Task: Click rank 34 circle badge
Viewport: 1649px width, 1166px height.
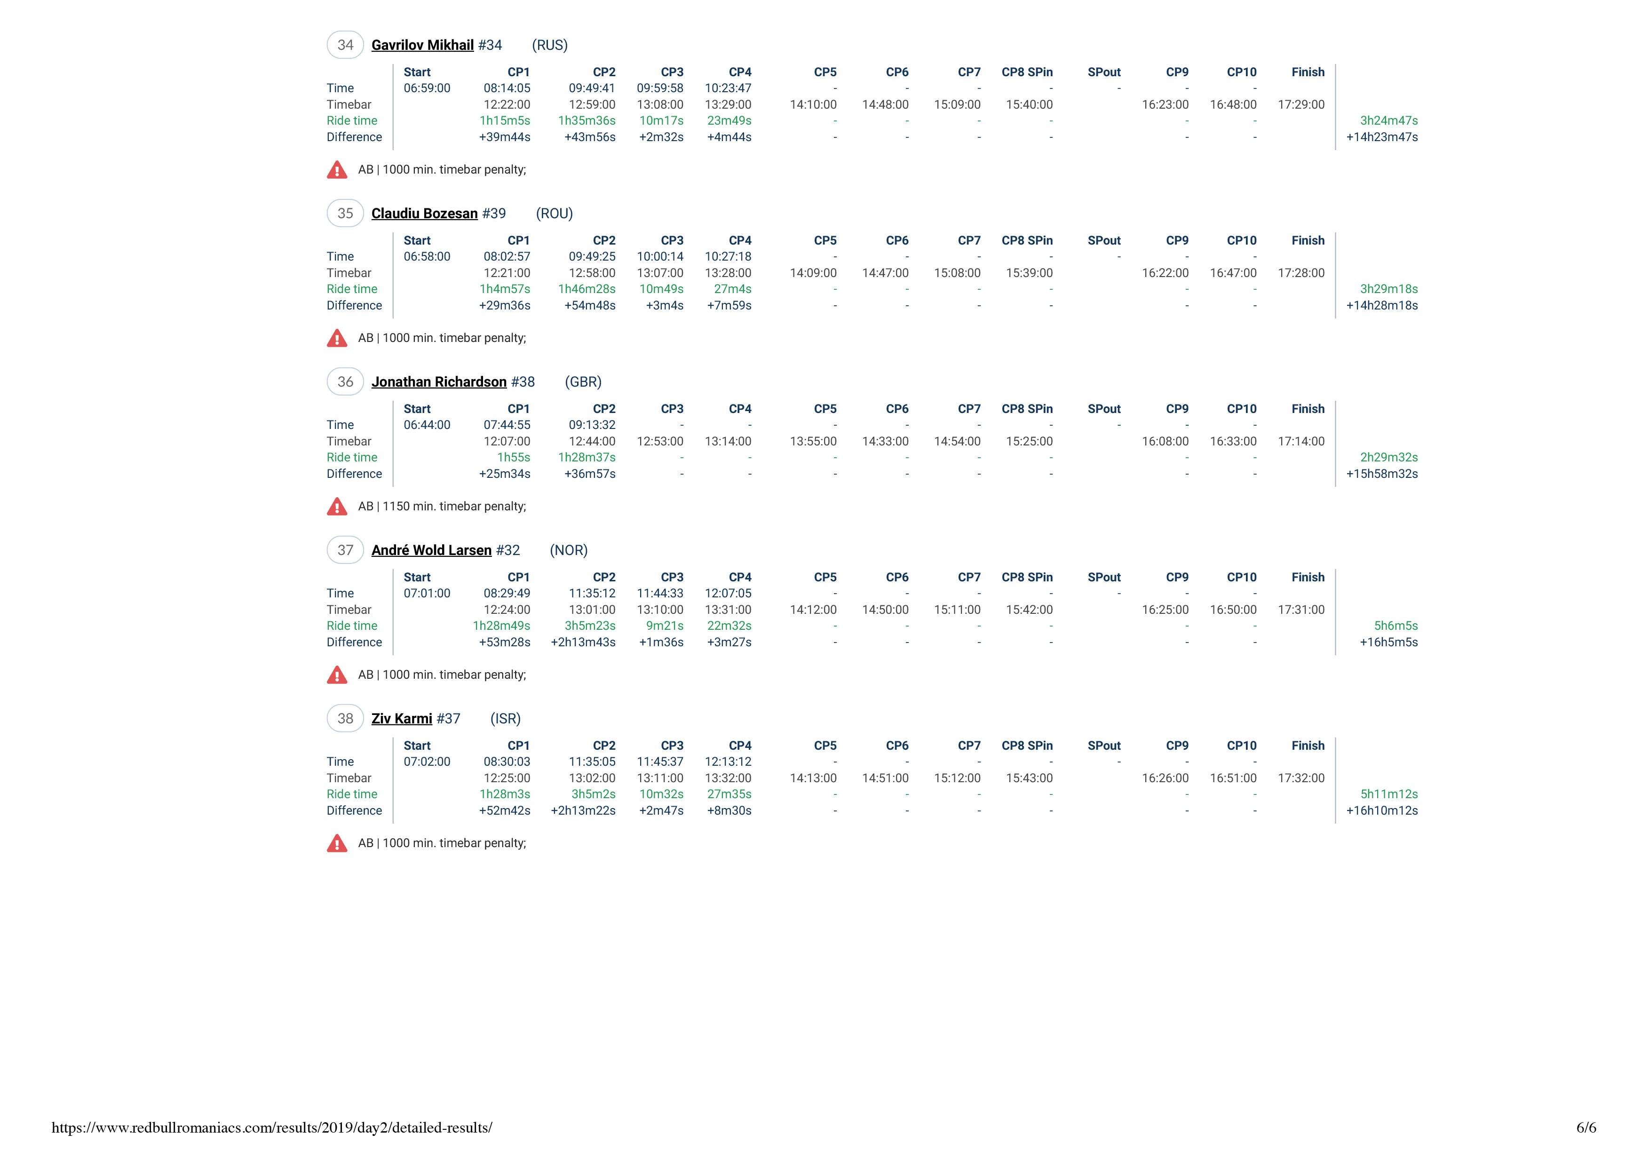Action: coord(345,45)
